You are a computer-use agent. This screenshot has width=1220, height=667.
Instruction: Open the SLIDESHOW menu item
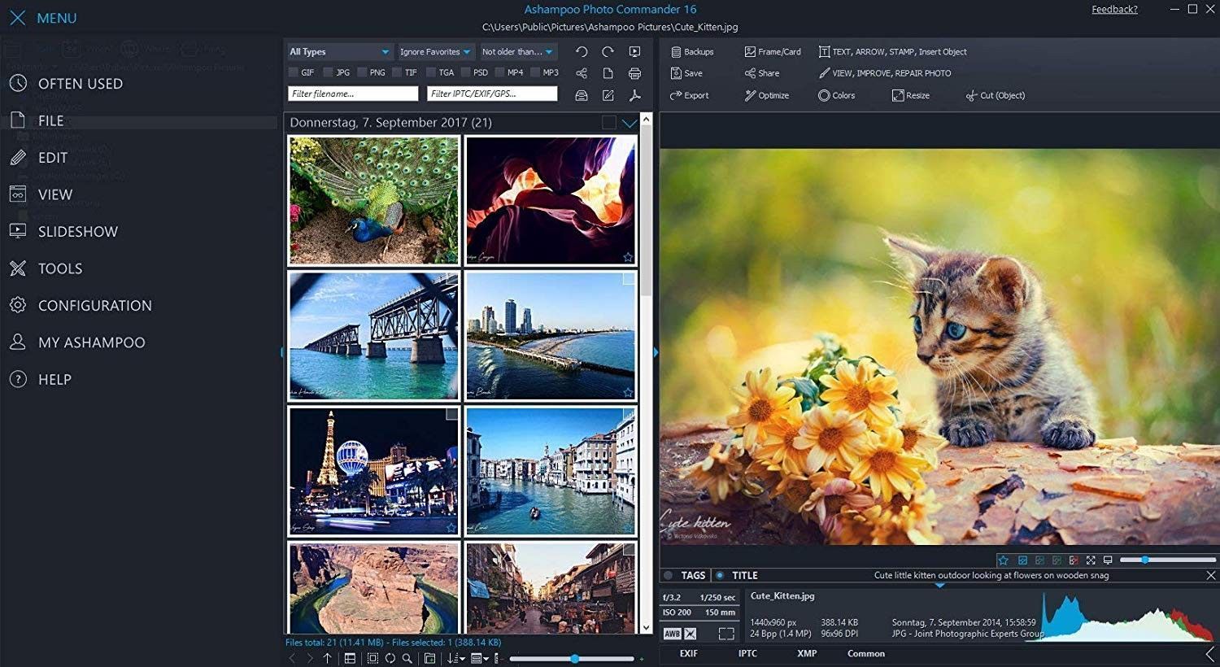point(77,232)
